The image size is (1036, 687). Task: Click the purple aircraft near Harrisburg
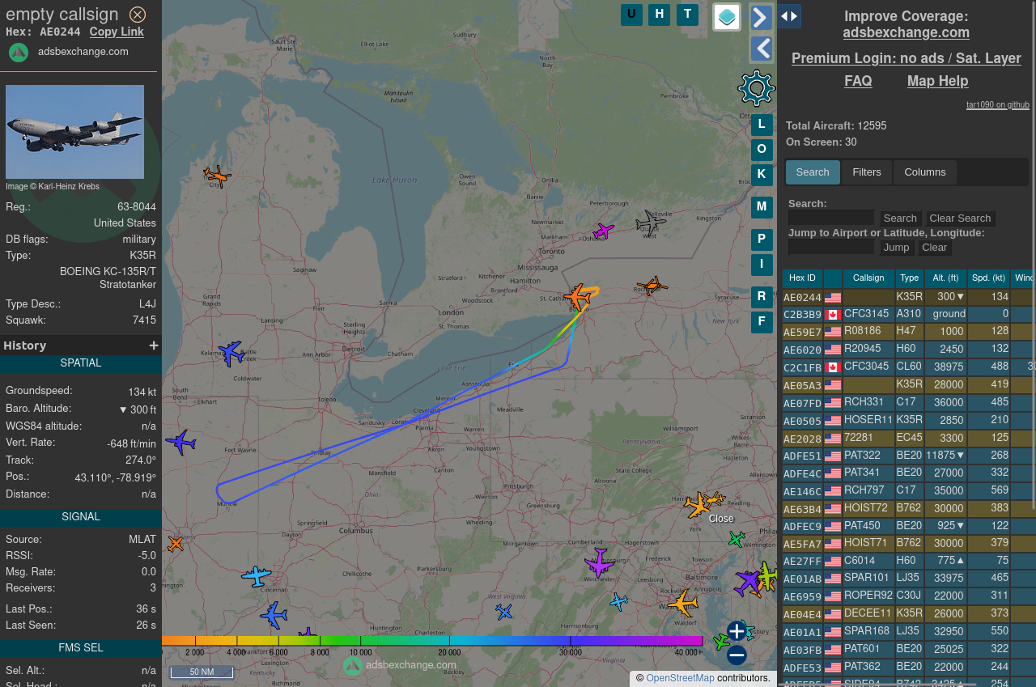click(600, 563)
